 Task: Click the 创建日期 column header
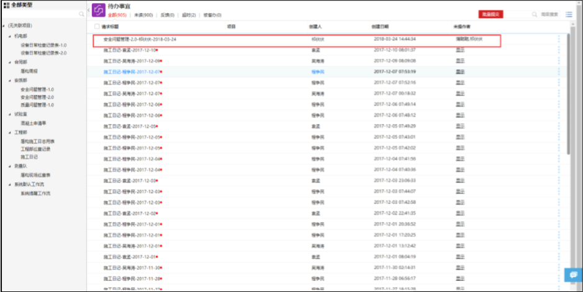pos(380,27)
